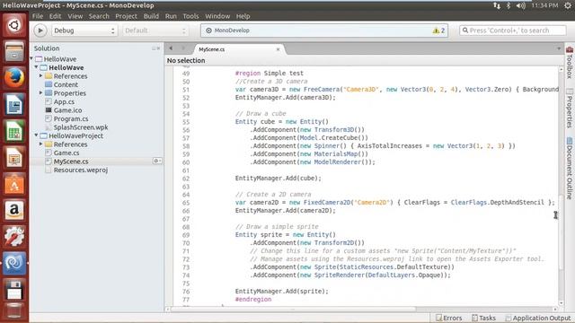This screenshot has width=575, height=323.
Task: Expand the Properties folder node
Action: tap(40, 92)
